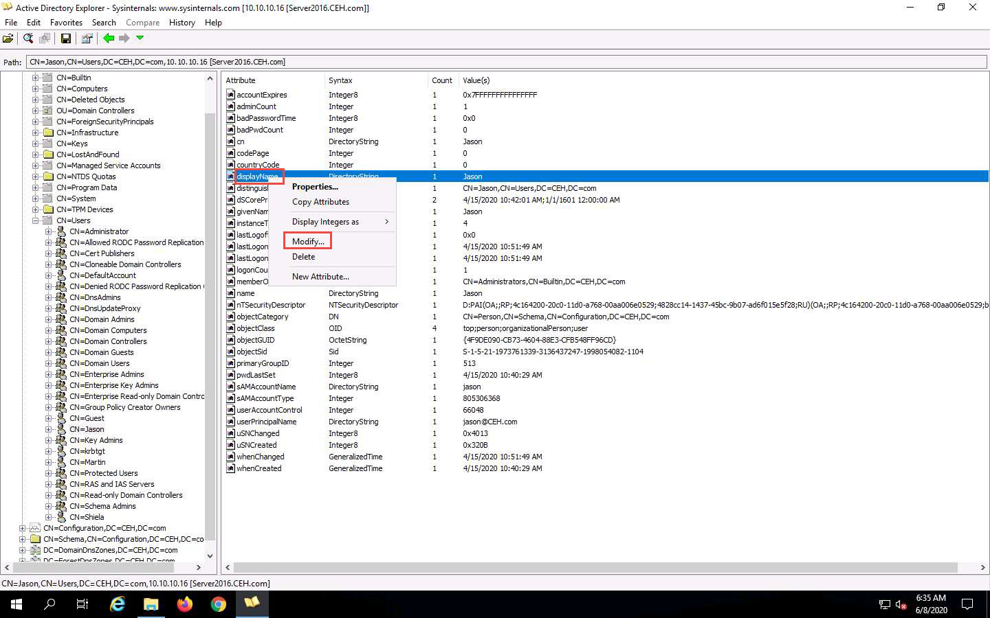This screenshot has height=618, width=990.
Task: Click the Properties toolbar icon
Action: (87, 38)
